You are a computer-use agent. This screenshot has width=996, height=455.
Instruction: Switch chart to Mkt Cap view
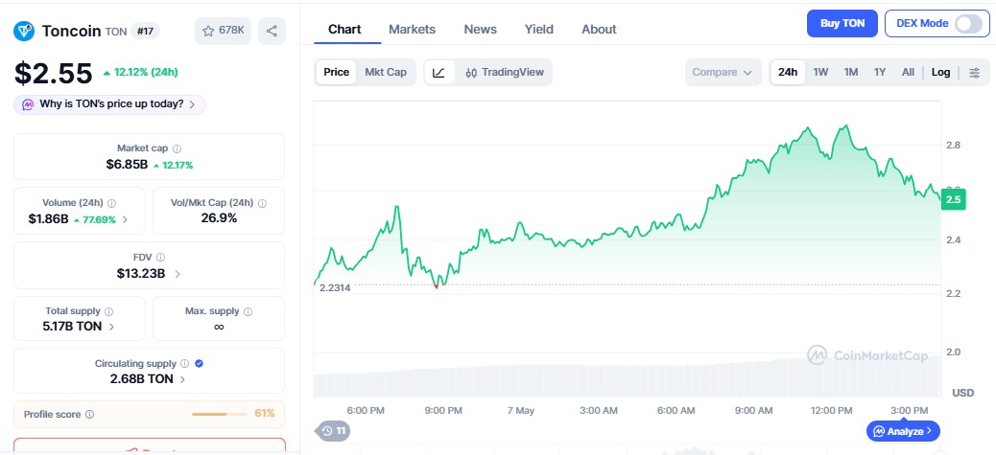[x=386, y=72]
